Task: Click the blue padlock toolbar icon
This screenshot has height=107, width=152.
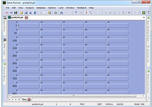Action: (31, 13)
